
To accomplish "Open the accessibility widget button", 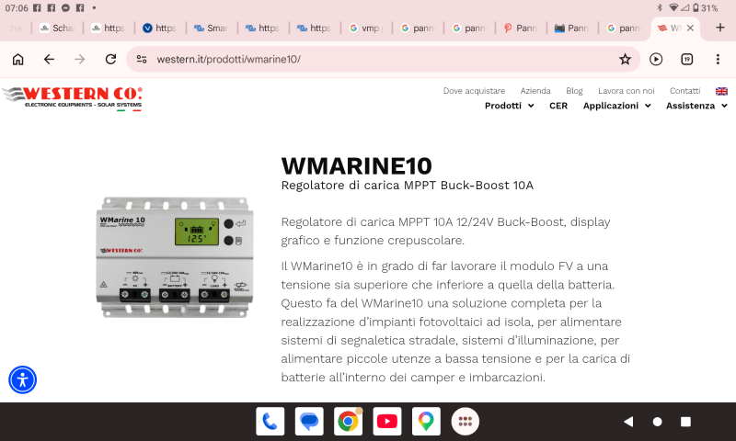I will tap(22, 379).
